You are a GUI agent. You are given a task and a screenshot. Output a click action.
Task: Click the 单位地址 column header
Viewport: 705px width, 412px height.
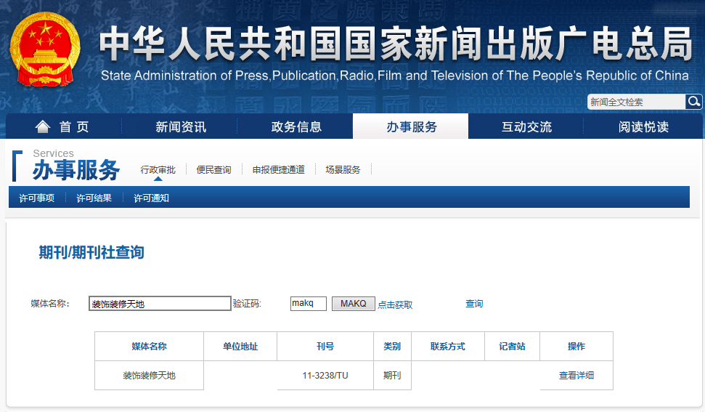(x=240, y=347)
